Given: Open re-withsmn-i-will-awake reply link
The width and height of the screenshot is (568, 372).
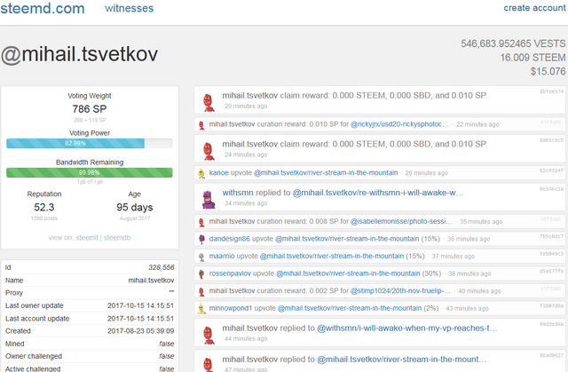Looking at the screenshot, I should tap(378, 193).
